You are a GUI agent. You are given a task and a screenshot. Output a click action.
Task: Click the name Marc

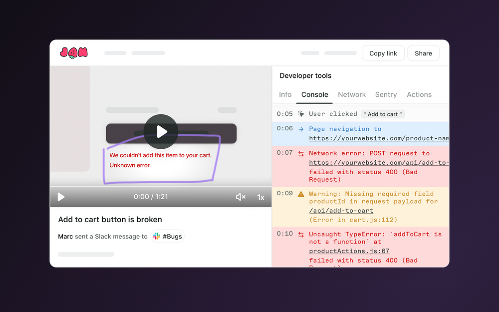click(x=65, y=236)
